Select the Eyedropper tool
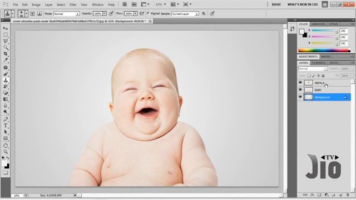This screenshot has height=200, width=356. click(6, 60)
